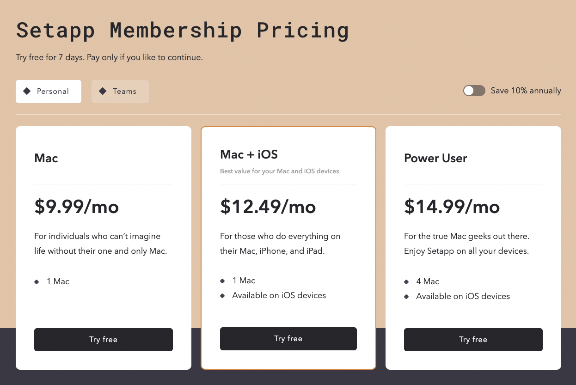The width and height of the screenshot is (576, 385).
Task: Click the Mac plan title
Action: click(46, 158)
